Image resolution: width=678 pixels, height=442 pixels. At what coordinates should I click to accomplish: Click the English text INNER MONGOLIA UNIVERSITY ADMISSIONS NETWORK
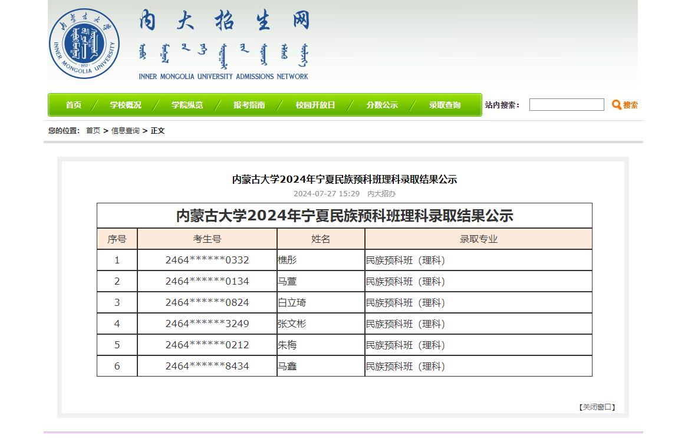tap(223, 77)
